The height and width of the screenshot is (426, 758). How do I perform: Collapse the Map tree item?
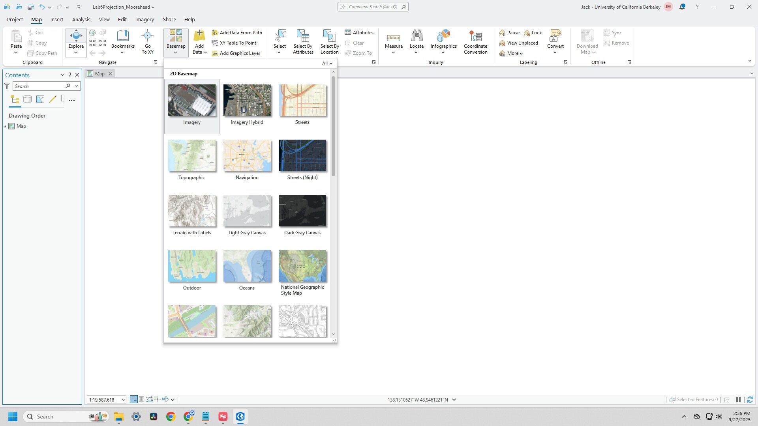click(6, 127)
